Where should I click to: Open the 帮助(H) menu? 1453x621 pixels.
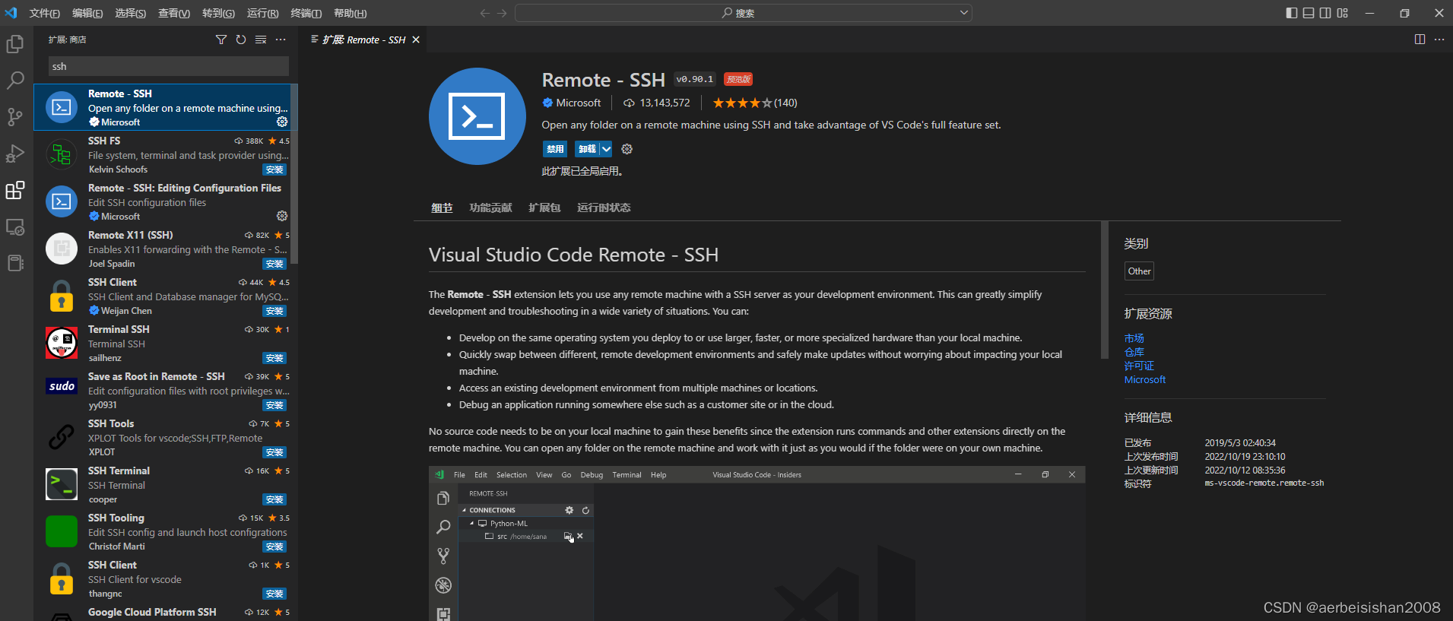click(351, 13)
